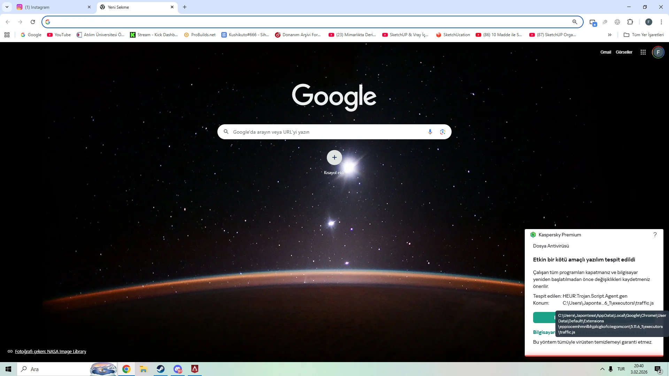The image size is (669, 376).
Task: Open the tab sharing icon with blue star
Action: 593,22
